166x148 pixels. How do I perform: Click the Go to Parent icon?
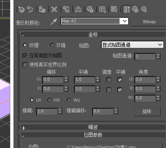click(x=135, y=9)
